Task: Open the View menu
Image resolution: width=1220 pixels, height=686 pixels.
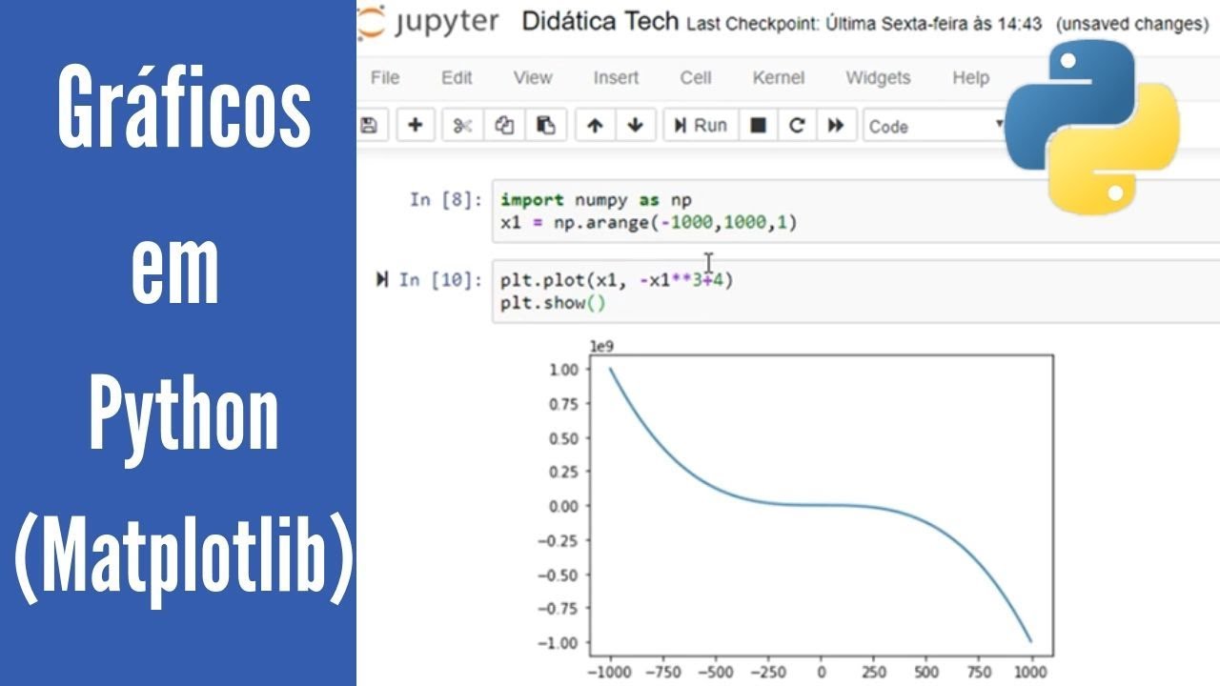Action: click(533, 78)
